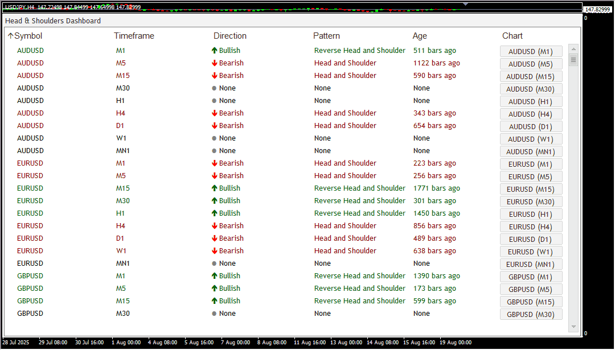Open the AUDUSD (W1) chart button
The width and height of the screenshot is (615, 350).
[531, 139]
